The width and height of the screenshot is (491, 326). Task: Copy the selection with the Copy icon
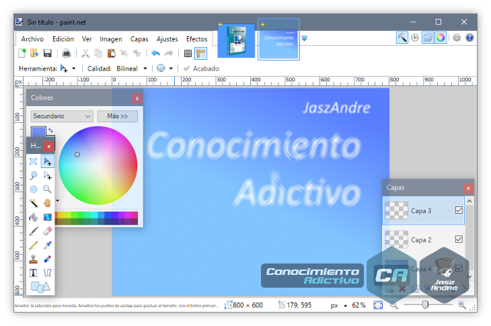click(98, 53)
